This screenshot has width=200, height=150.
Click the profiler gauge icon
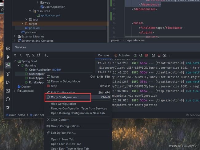click(164, 56)
